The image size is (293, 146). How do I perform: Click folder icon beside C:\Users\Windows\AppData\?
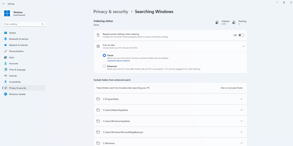tap(98, 121)
